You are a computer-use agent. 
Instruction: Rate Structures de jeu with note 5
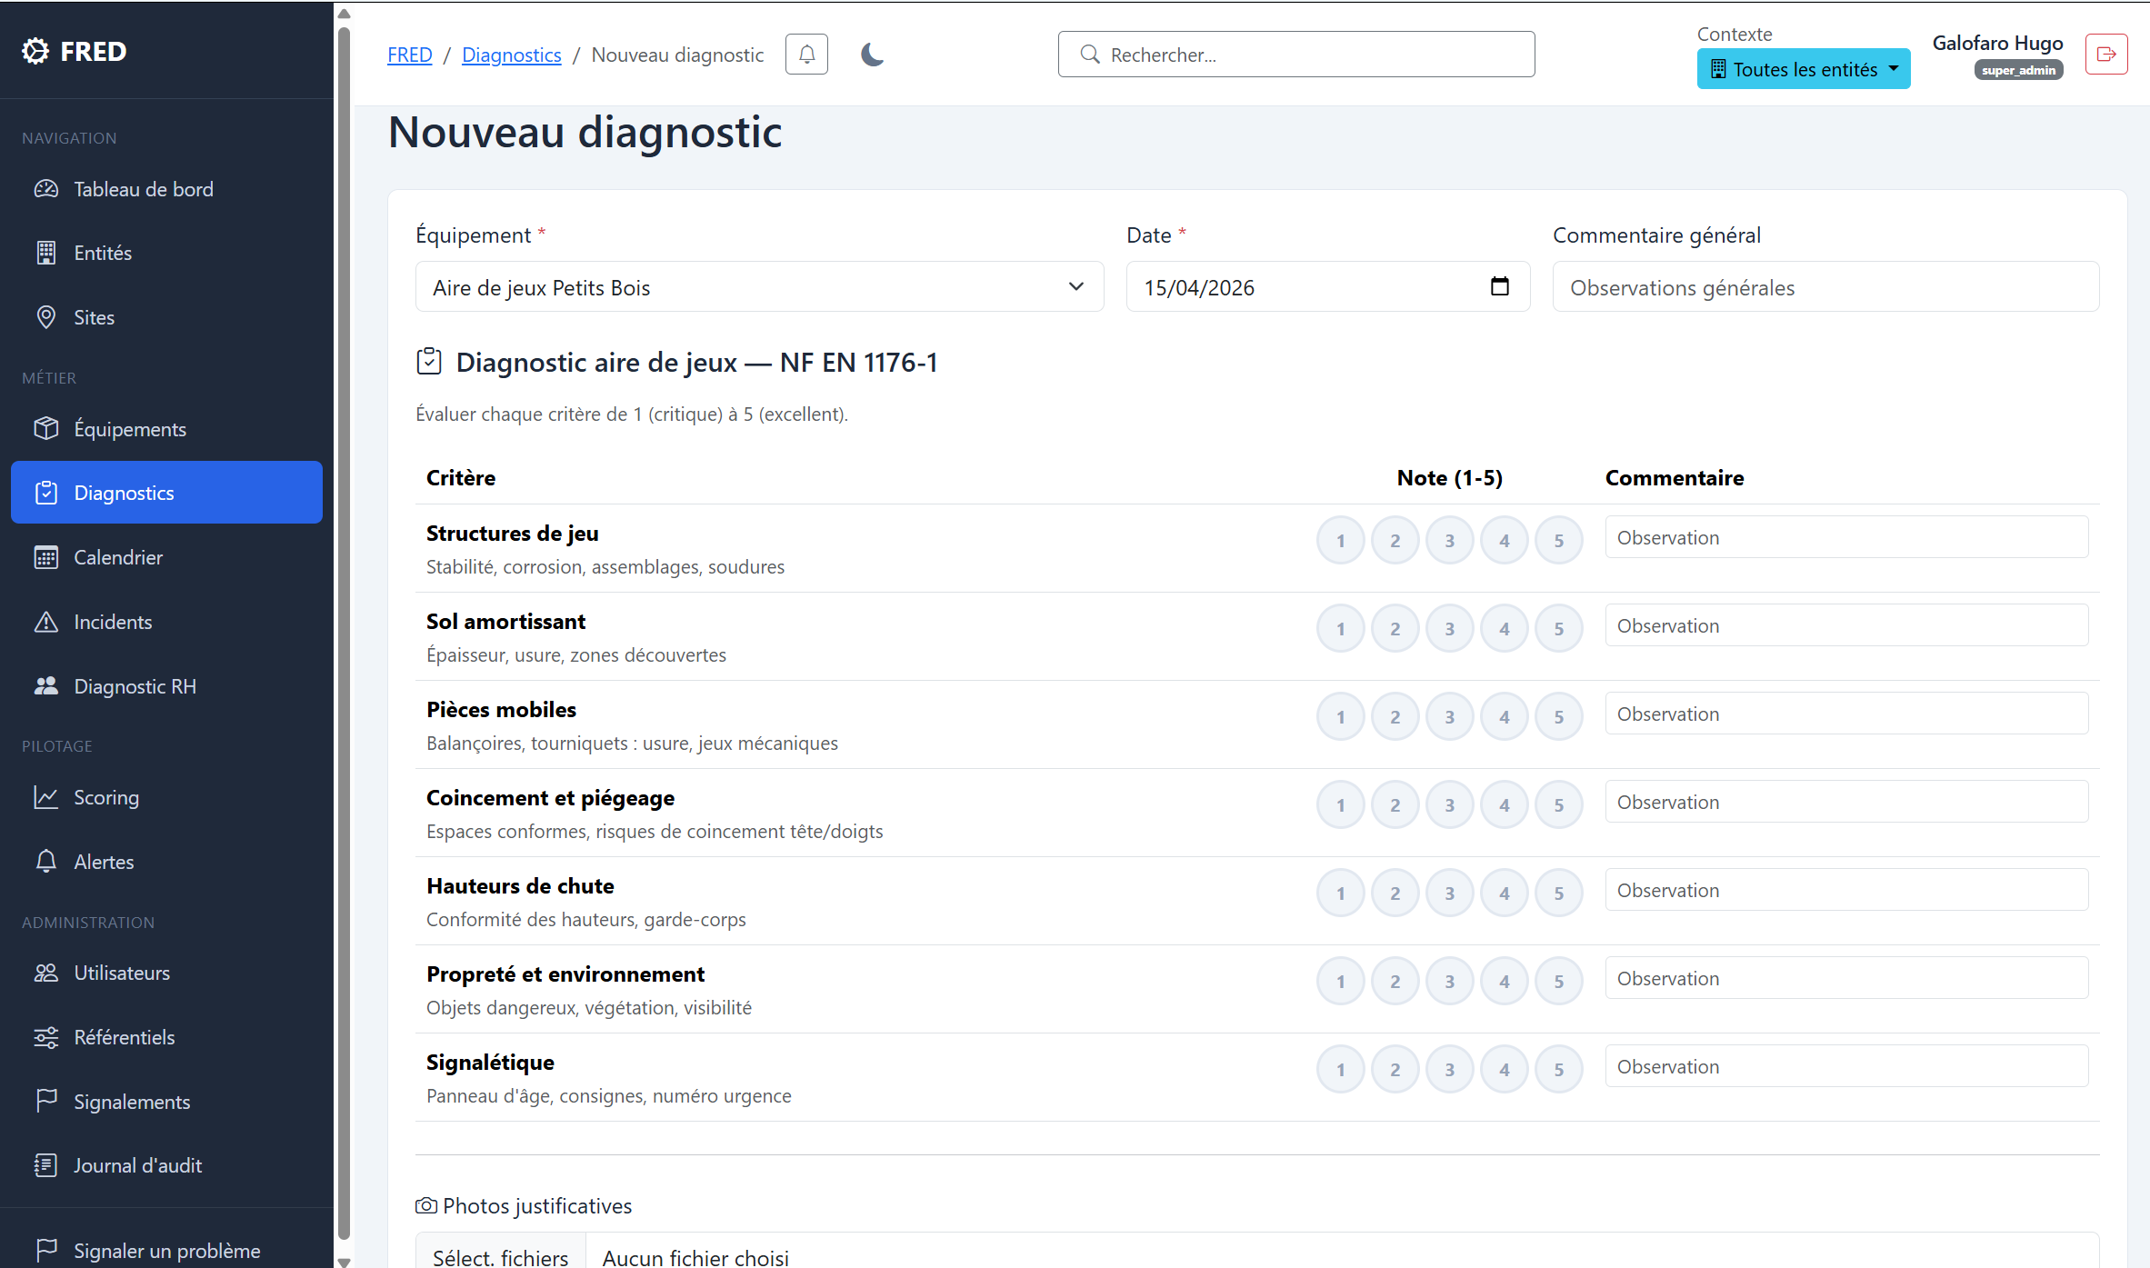[1558, 539]
